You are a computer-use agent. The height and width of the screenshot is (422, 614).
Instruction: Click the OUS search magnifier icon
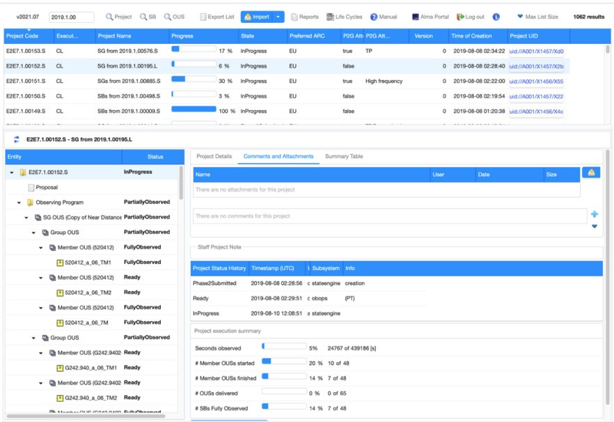(167, 17)
